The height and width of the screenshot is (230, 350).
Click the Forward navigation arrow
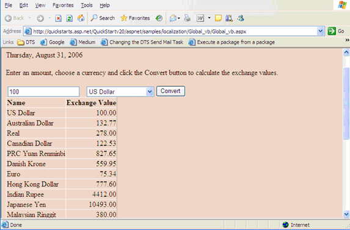[x=40, y=18]
